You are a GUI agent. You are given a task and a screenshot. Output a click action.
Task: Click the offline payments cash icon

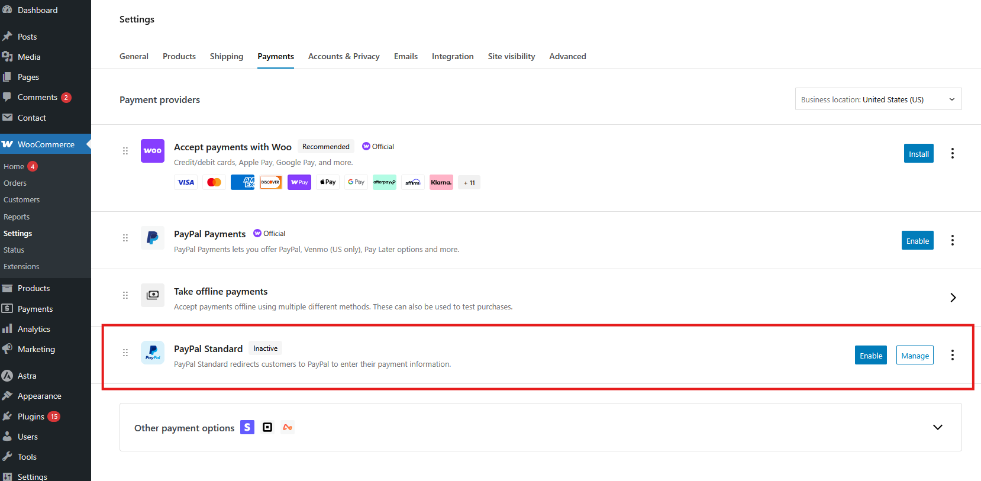tap(152, 295)
